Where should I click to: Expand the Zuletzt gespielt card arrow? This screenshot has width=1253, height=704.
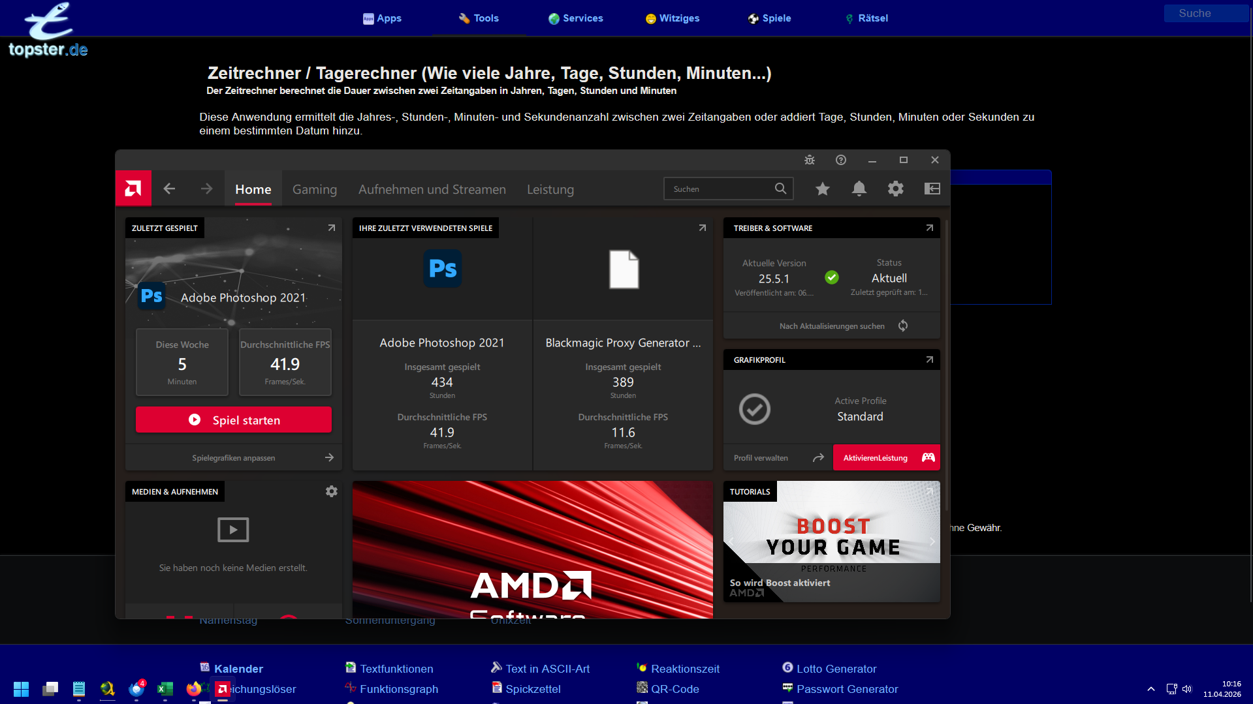(x=332, y=228)
